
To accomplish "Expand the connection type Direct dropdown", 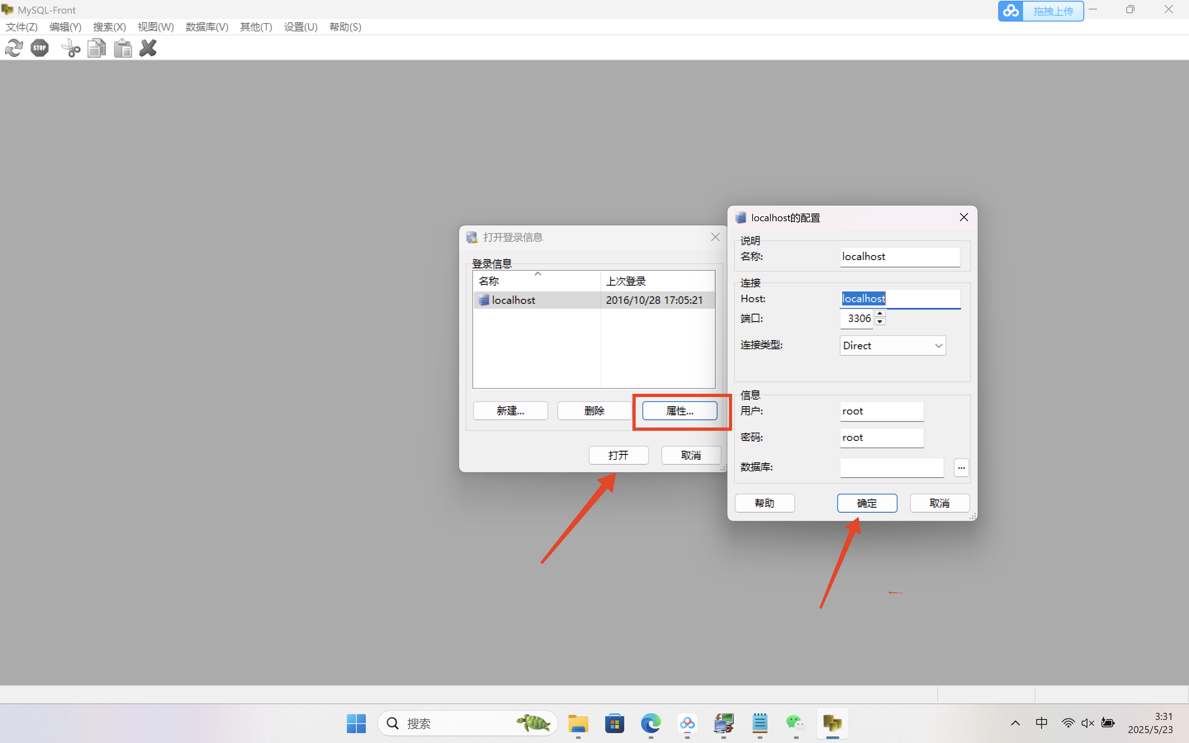I will click(x=938, y=345).
